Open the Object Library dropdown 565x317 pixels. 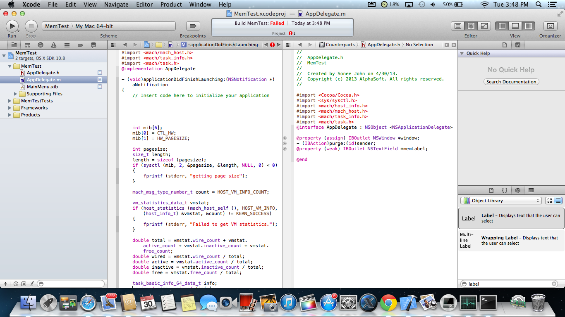tap(501, 201)
